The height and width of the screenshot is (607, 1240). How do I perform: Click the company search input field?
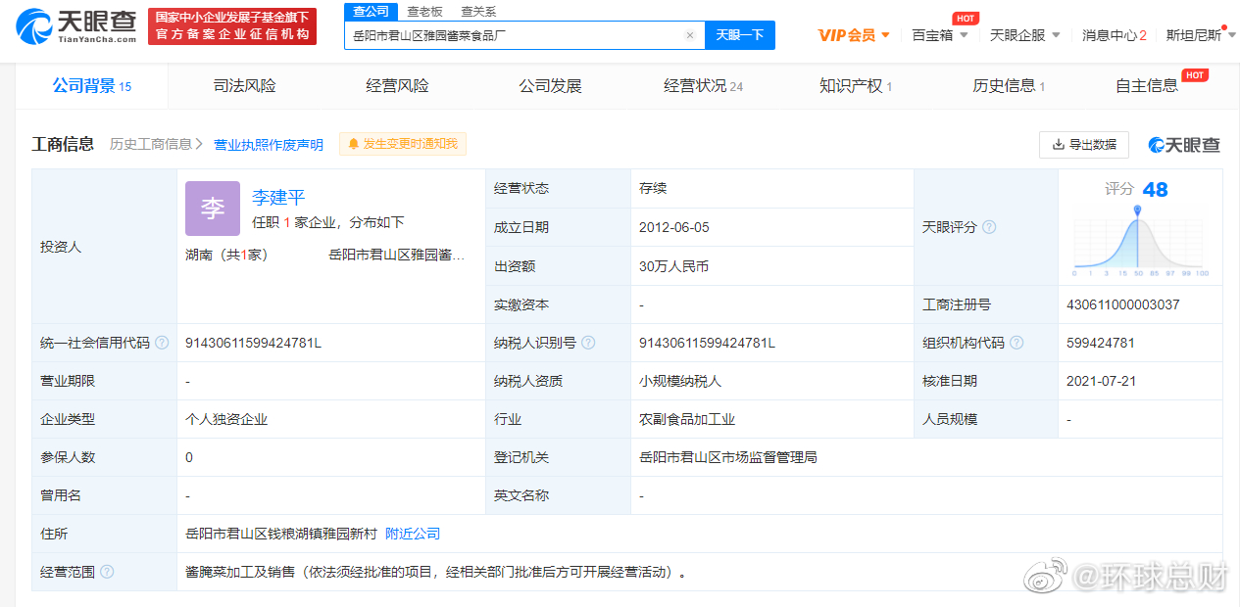pos(524,35)
